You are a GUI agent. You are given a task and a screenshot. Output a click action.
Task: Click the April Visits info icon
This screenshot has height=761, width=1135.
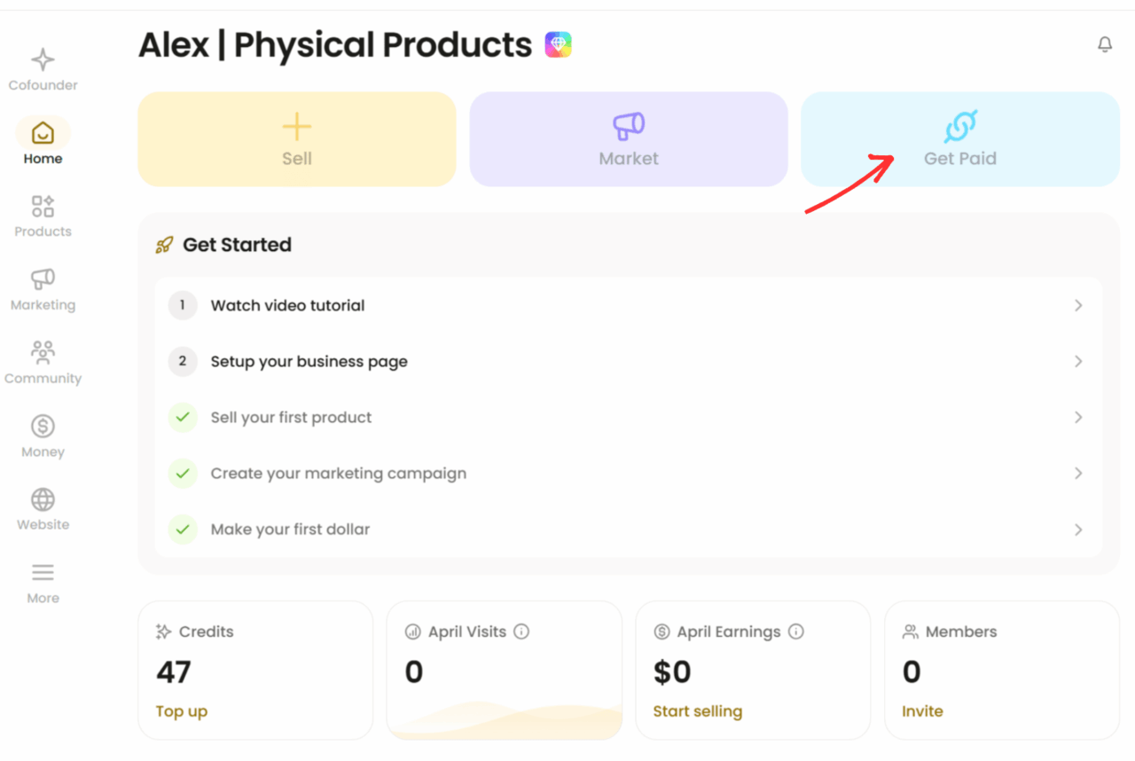(x=521, y=632)
